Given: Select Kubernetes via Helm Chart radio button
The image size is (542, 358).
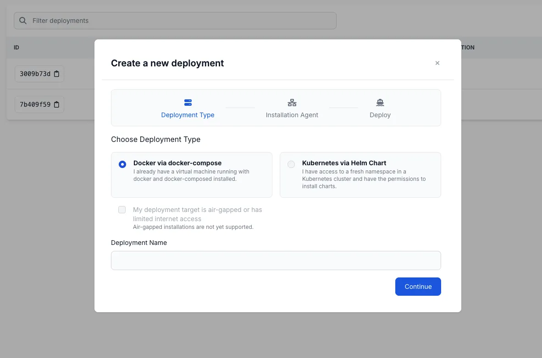Looking at the screenshot, I should tap(291, 164).
